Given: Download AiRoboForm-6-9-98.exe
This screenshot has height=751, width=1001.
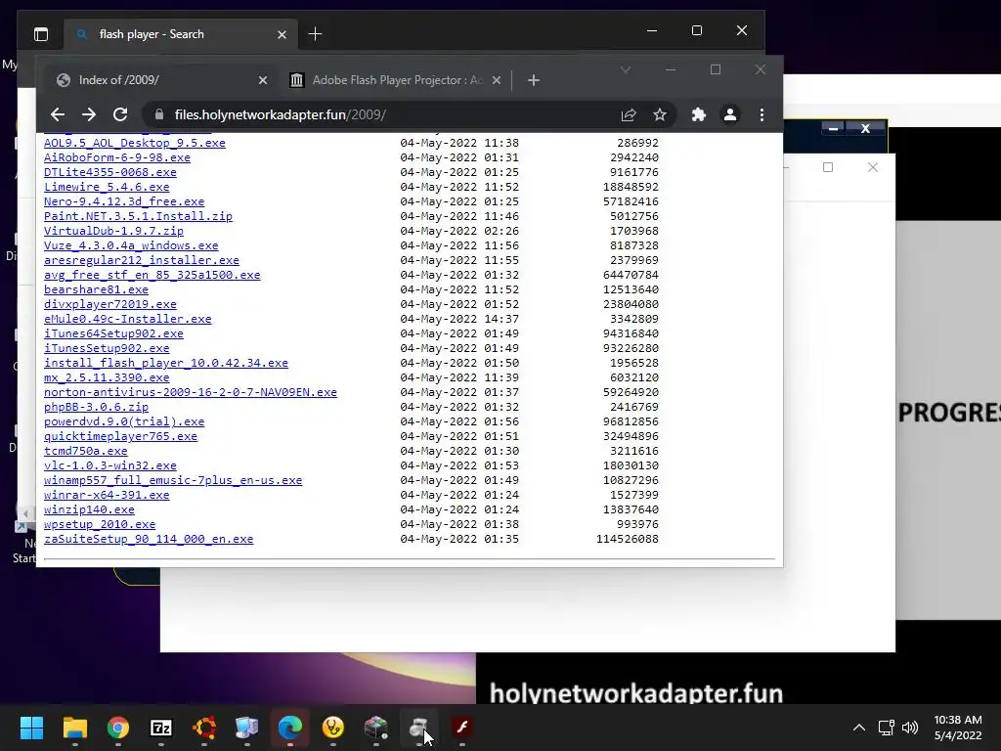Looking at the screenshot, I should (117, 157).
